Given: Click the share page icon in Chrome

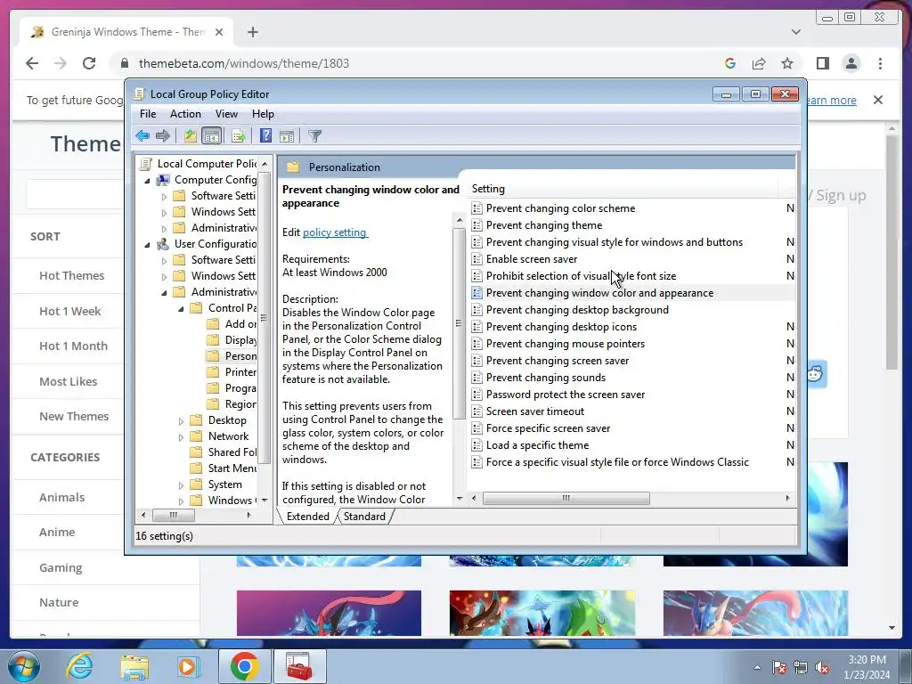Looking at the screenshot, I should pos(759,63).
